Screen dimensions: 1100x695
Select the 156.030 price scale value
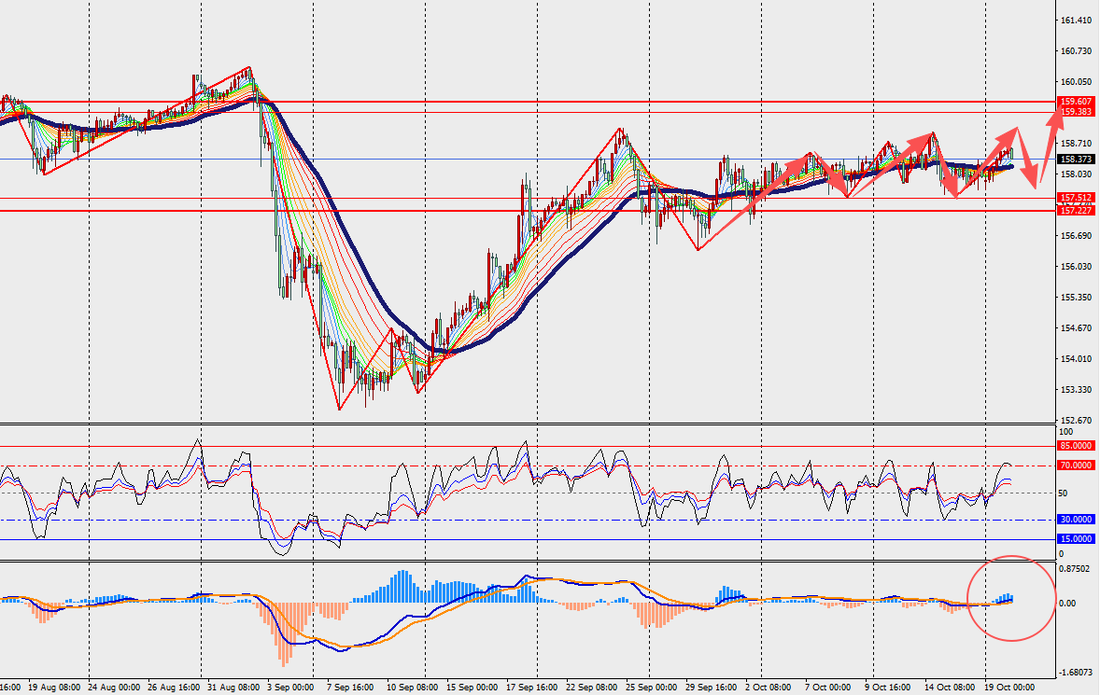(1076, 266)
